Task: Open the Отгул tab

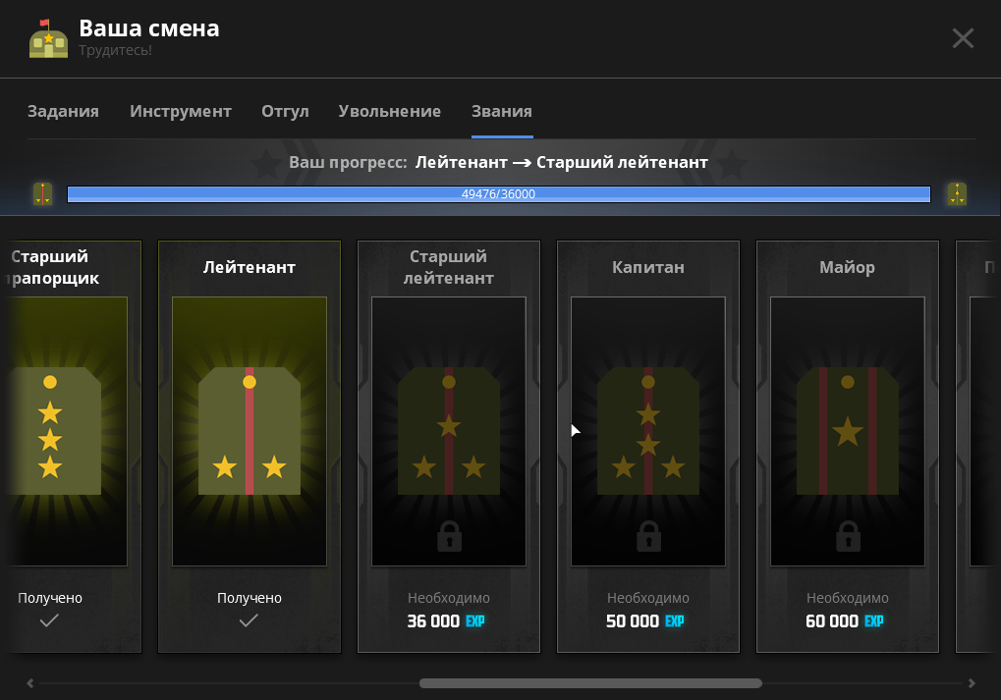Action: coord(285,111)
